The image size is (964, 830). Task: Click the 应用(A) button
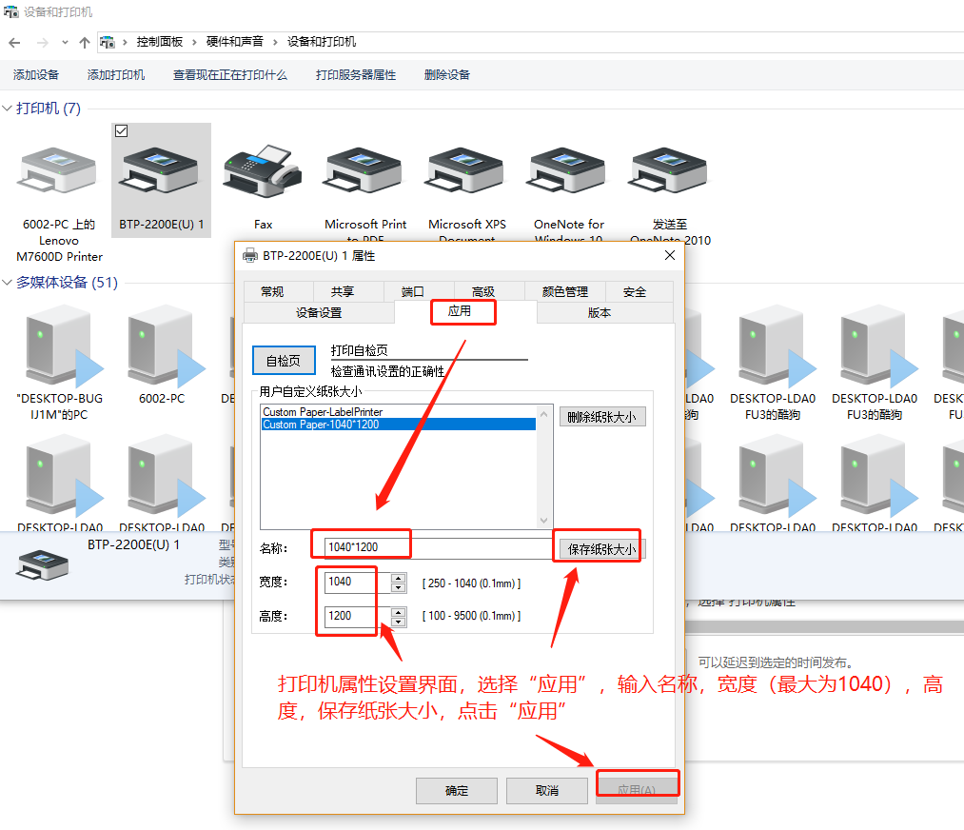tap(637, 791)
